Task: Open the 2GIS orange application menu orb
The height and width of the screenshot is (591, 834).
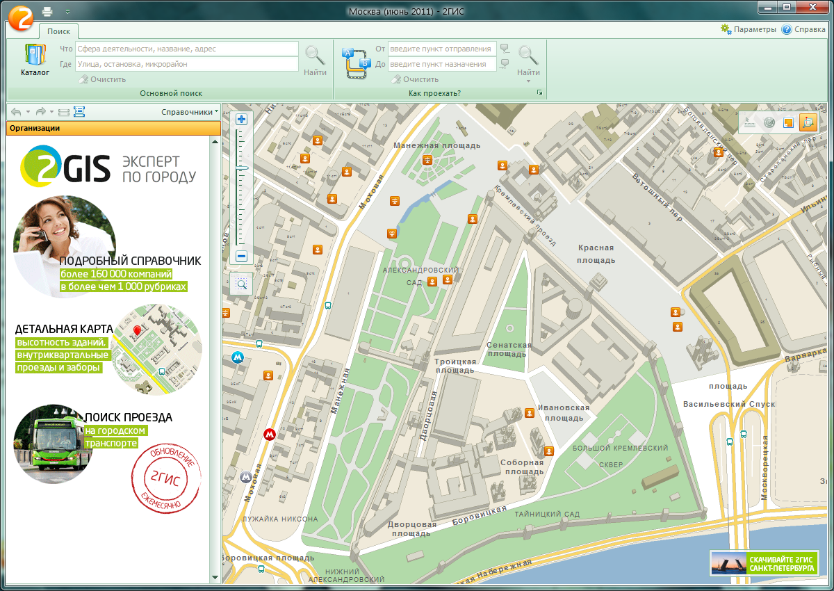Action: 22,17
